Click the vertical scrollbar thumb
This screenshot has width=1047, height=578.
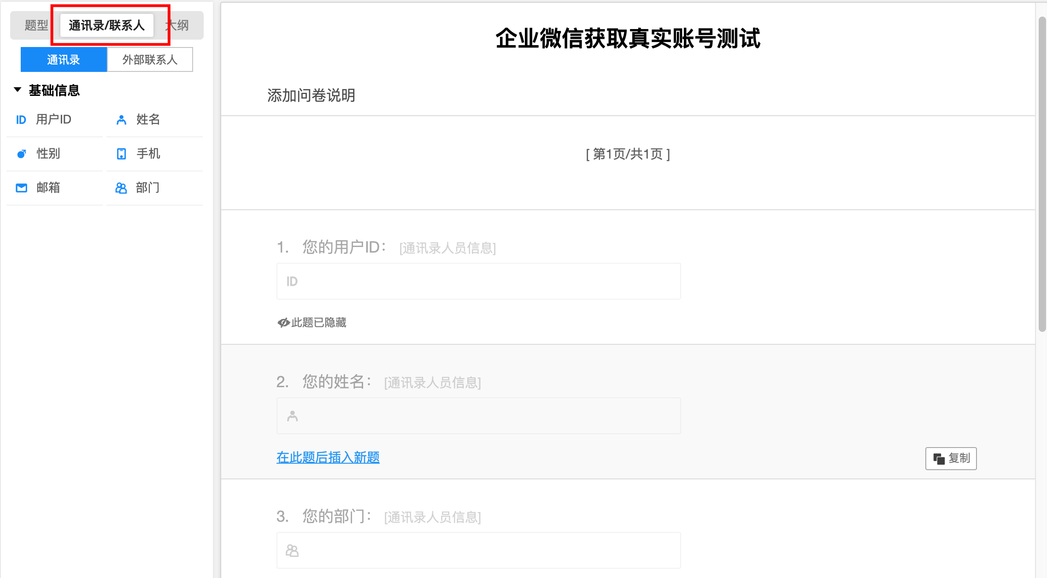pos(1042,174)
